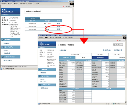Click IE page icon in front window title bar
Screen dimensions: 127x105
(39, 35)
